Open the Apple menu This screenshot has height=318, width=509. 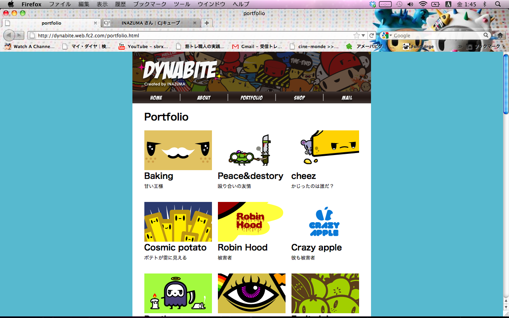point(11,4)
